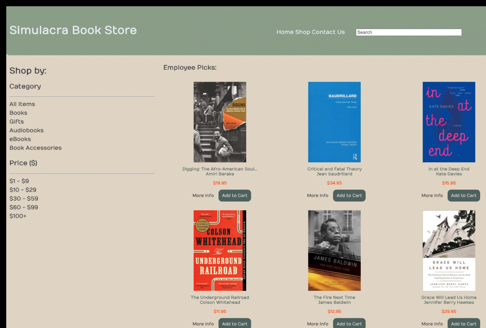
Task: View More Info for Critical and Fatal Theory
Action: coord(318,195)
